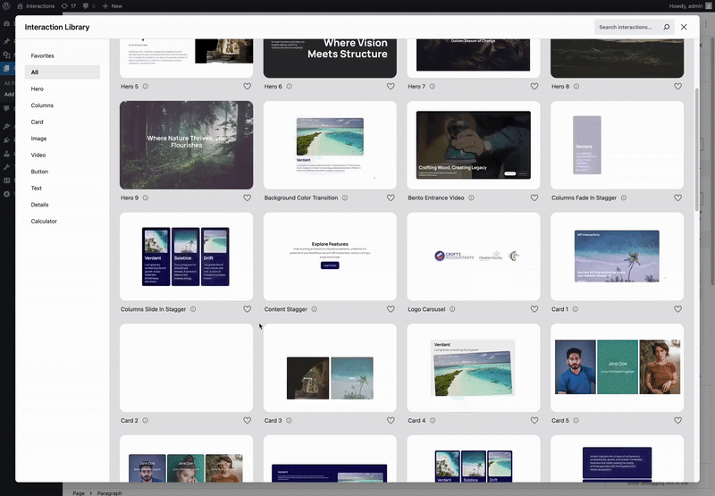The height and width of the screenshot is (496, 715).
Task: Show info for Columns Slide In Stagger
Action: [193, 309]
